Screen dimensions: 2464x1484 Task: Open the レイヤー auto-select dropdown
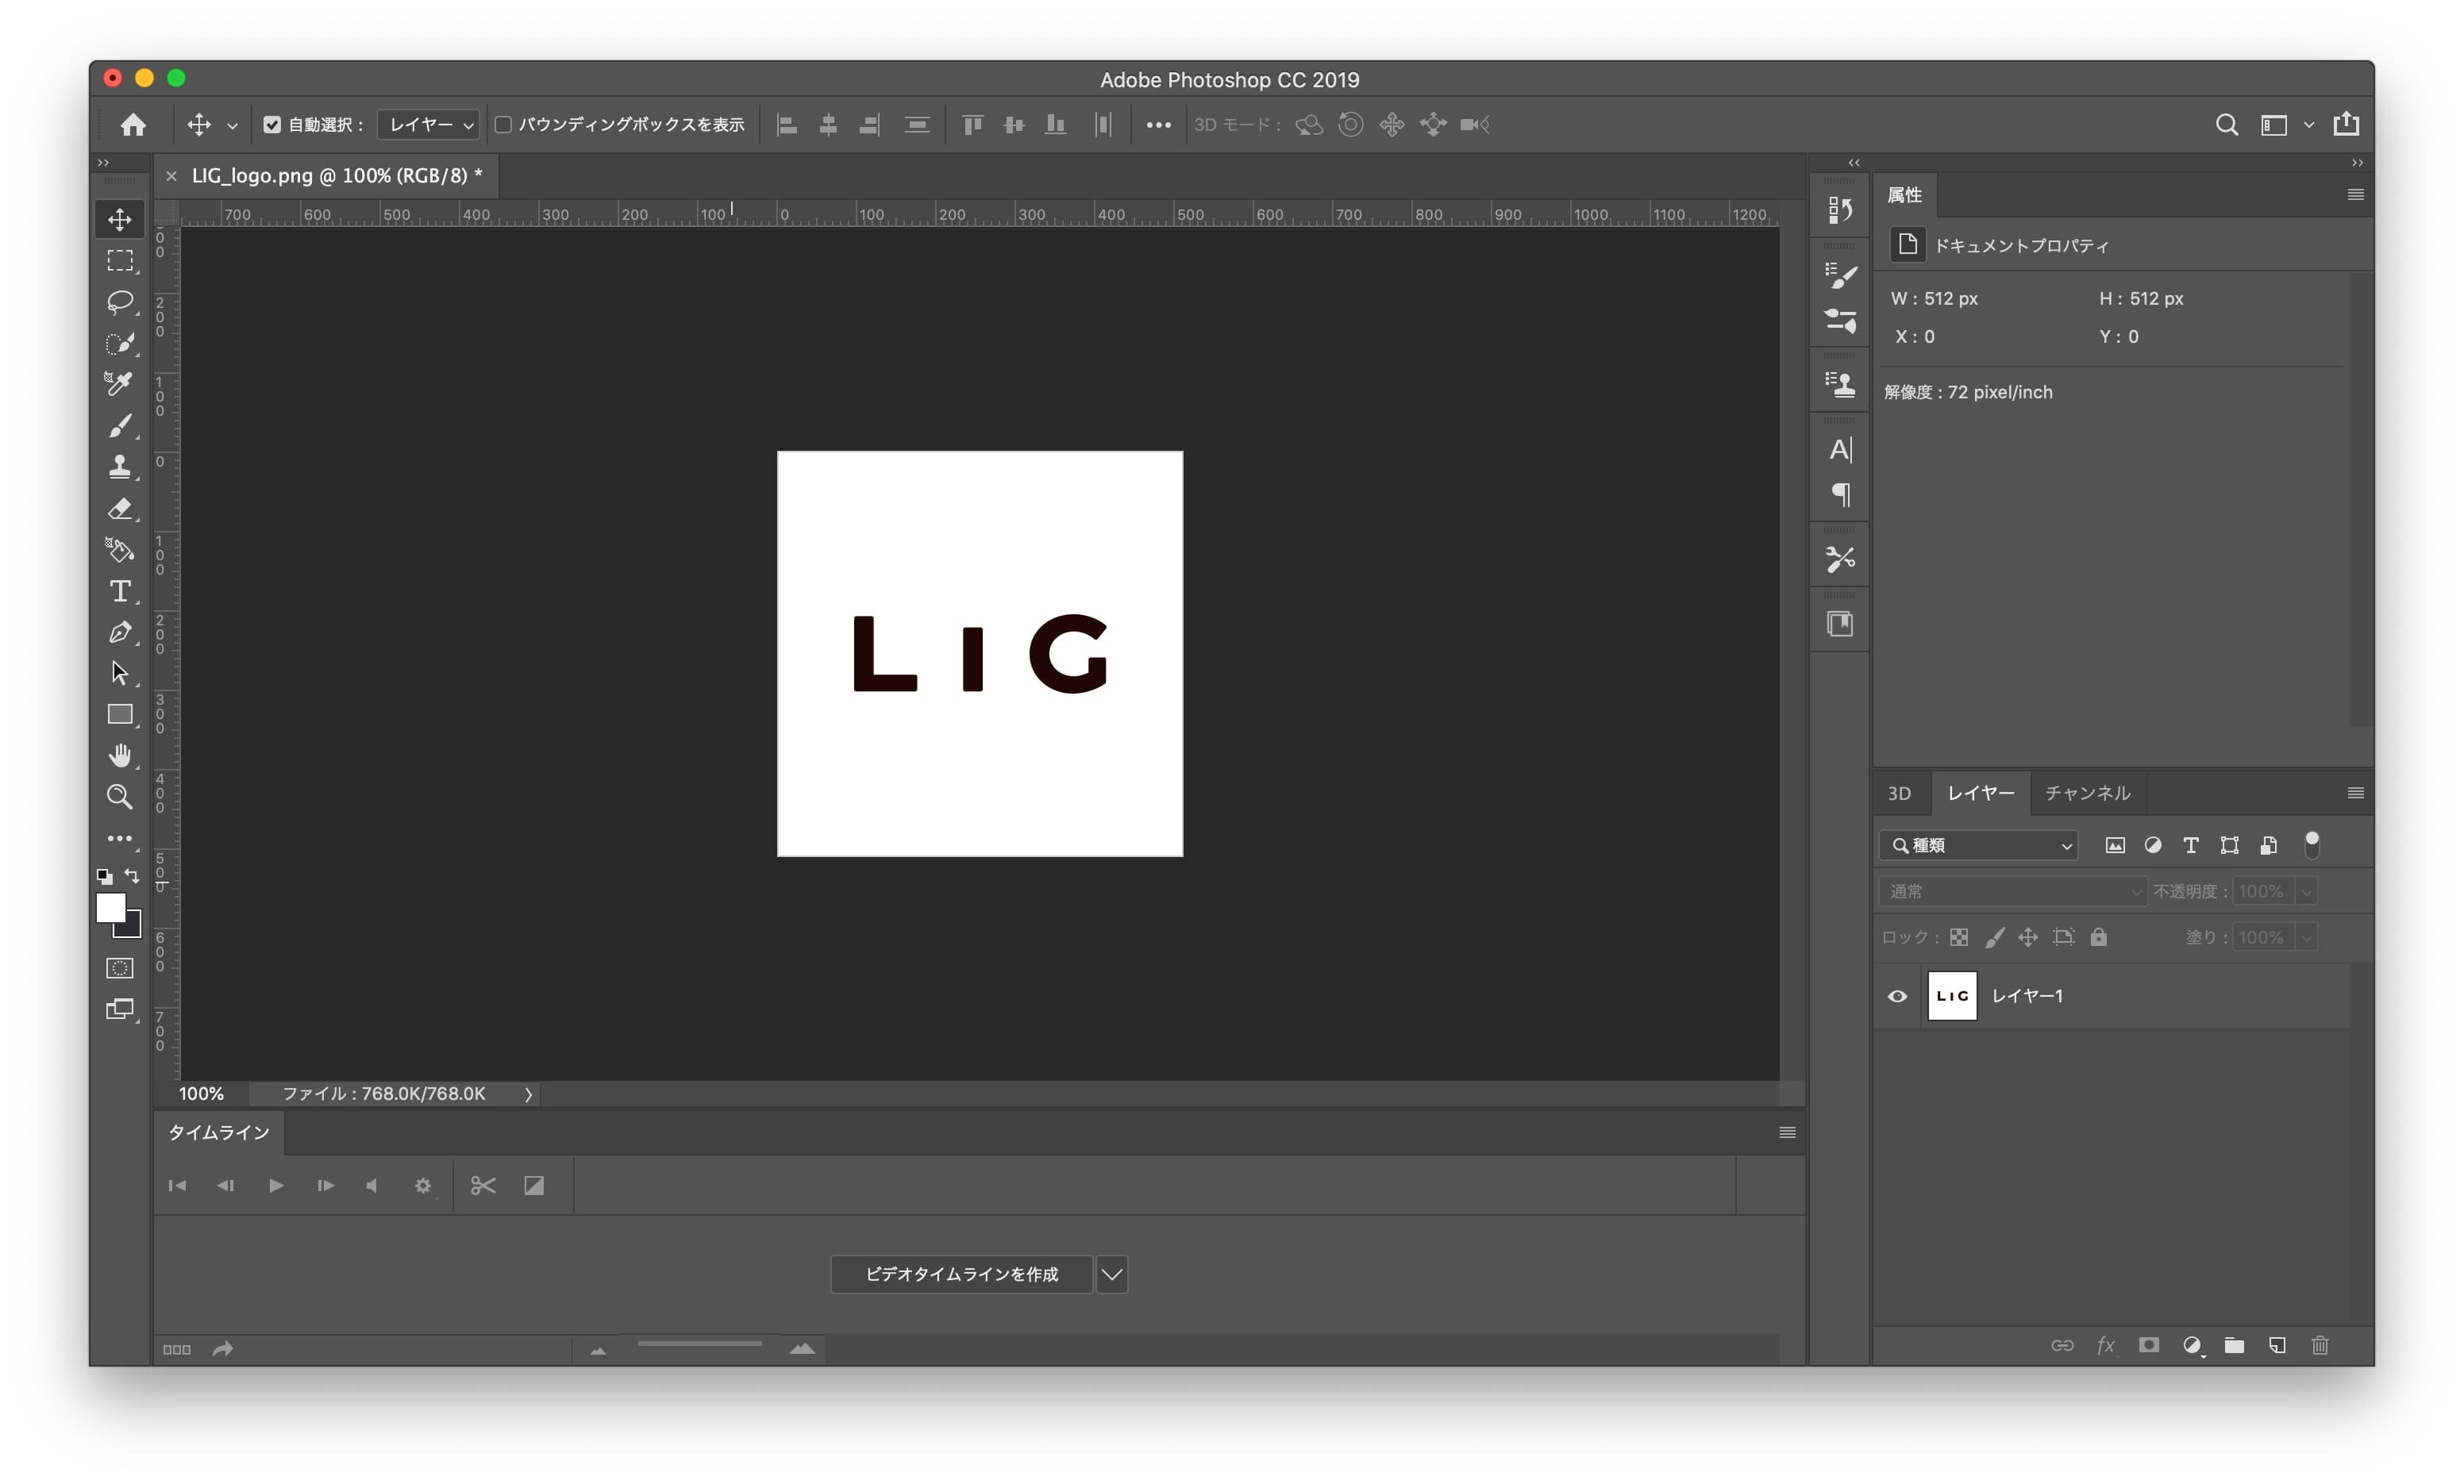(429, 125)
